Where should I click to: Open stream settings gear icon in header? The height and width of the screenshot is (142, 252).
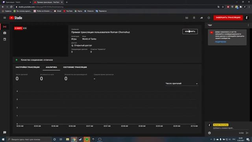209,18
